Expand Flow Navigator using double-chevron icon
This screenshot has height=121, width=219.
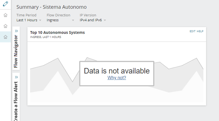tap(16, 31)
